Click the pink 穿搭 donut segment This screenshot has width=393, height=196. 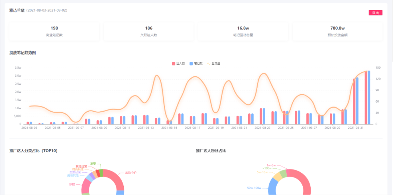pos(86,186)
